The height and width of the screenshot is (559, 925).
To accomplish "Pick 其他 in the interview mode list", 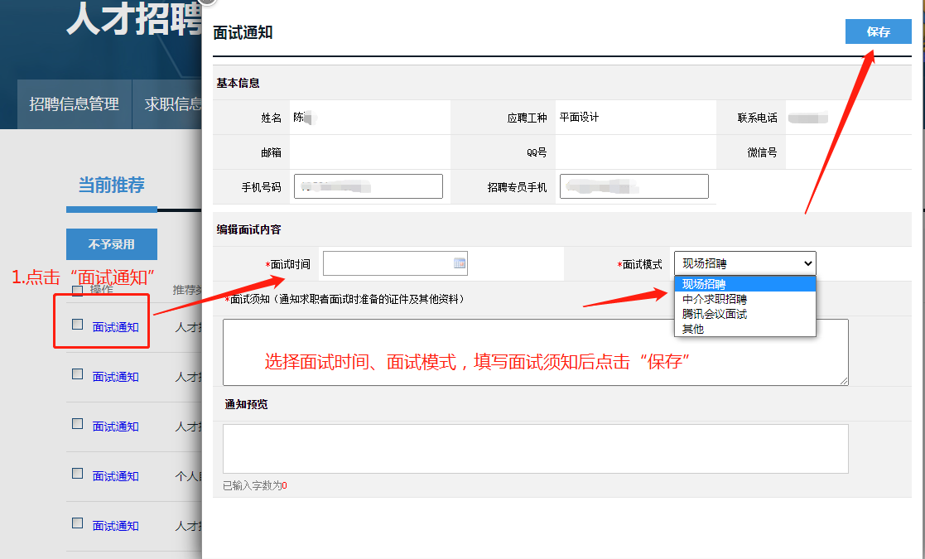I will pyautogui.click(x=692, y=329).
